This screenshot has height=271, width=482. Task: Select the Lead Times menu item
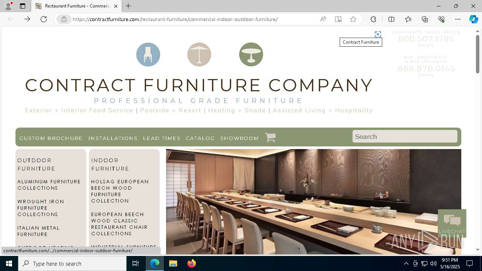(x=162, y=138)
